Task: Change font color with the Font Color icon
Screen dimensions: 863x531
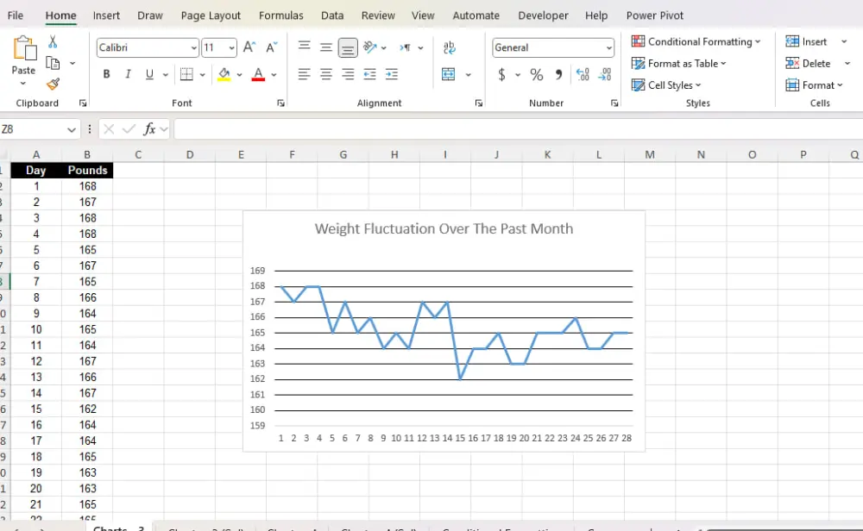Action: pos(258,74)
